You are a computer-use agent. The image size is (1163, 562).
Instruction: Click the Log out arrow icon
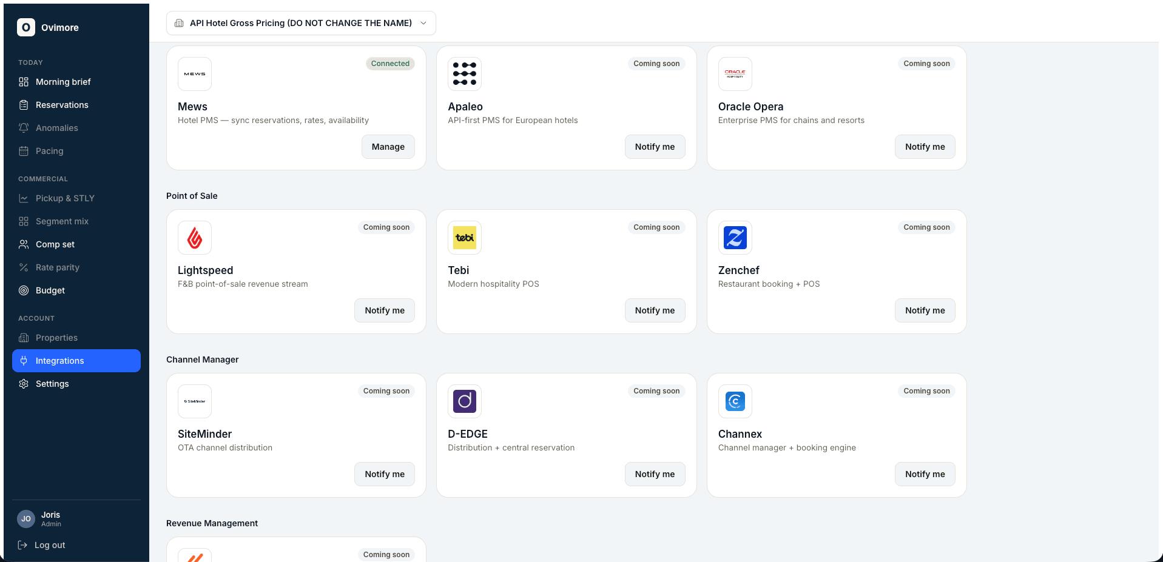pyautogui.click(x=22, y=545)
